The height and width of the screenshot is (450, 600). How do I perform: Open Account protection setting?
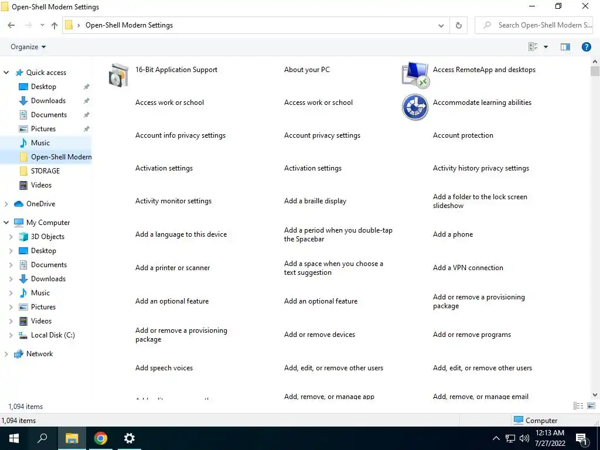tap(463, 135)
